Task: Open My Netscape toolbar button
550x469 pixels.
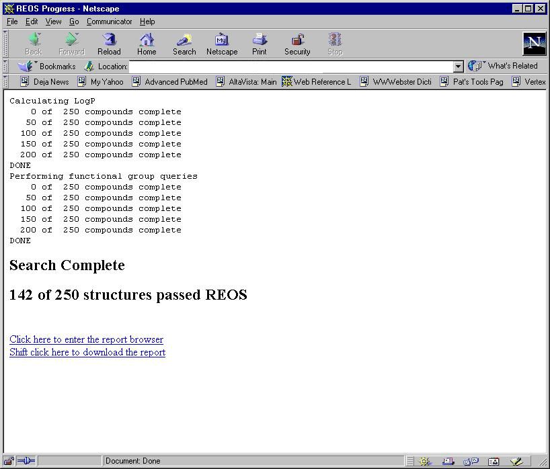Action: (x=222, y=44)
